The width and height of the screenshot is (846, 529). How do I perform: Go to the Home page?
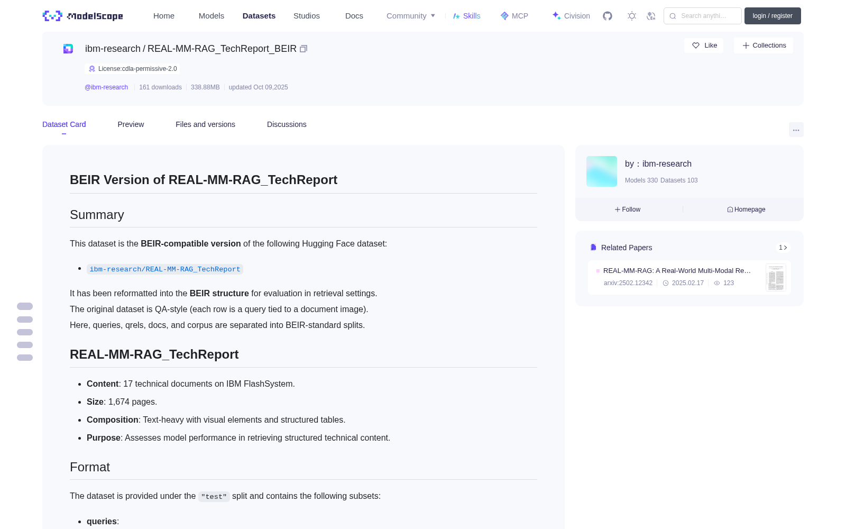pyautogui.click(x=164, y=16)
